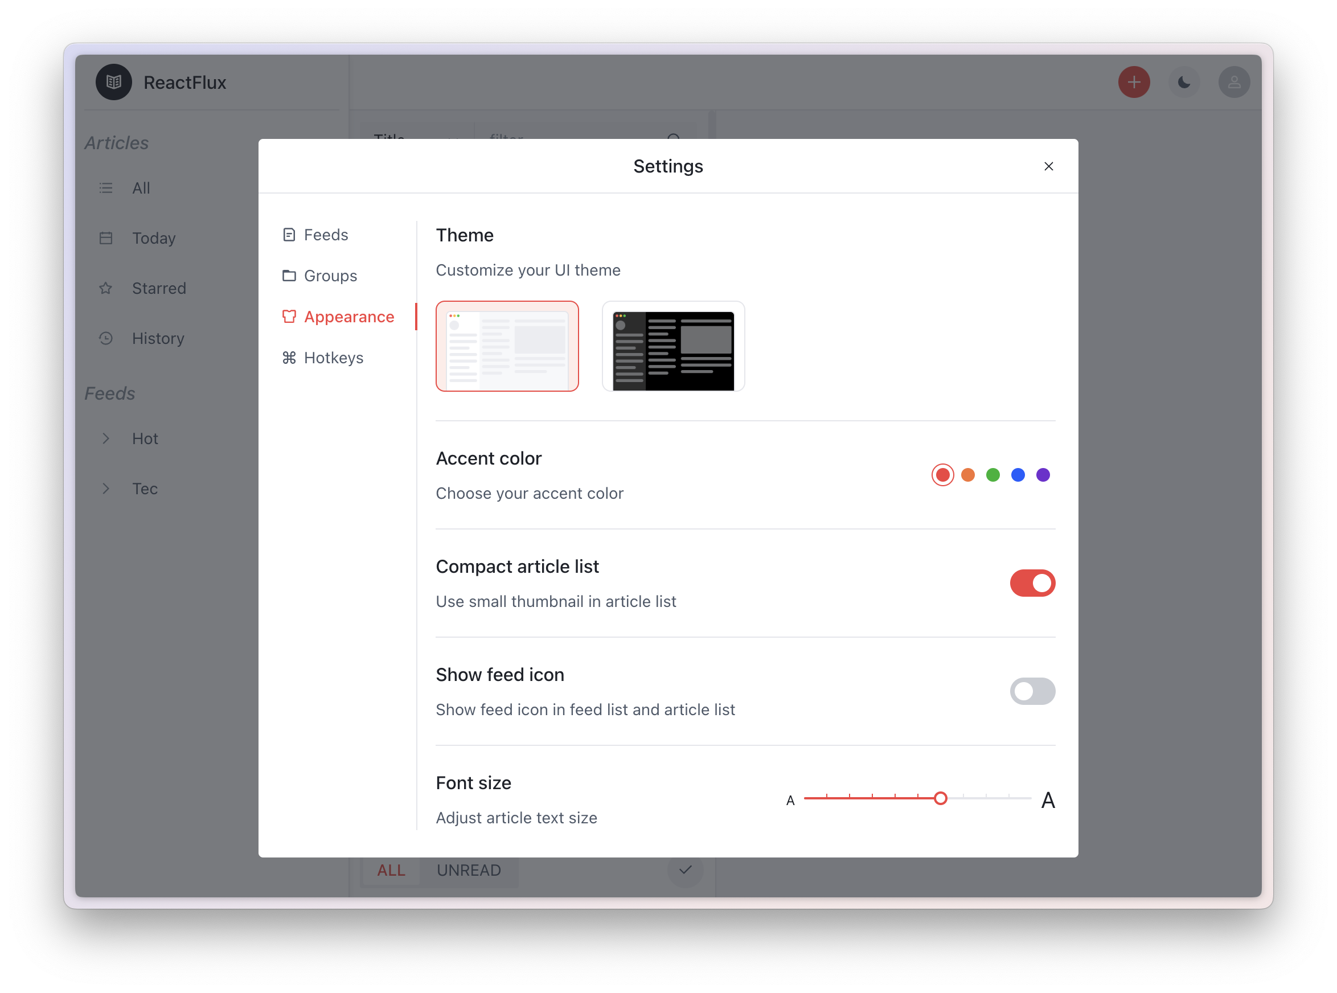The image size is (1337, 993).
Task: Click the Today calendar icon
Action: (x=106, y=238)
